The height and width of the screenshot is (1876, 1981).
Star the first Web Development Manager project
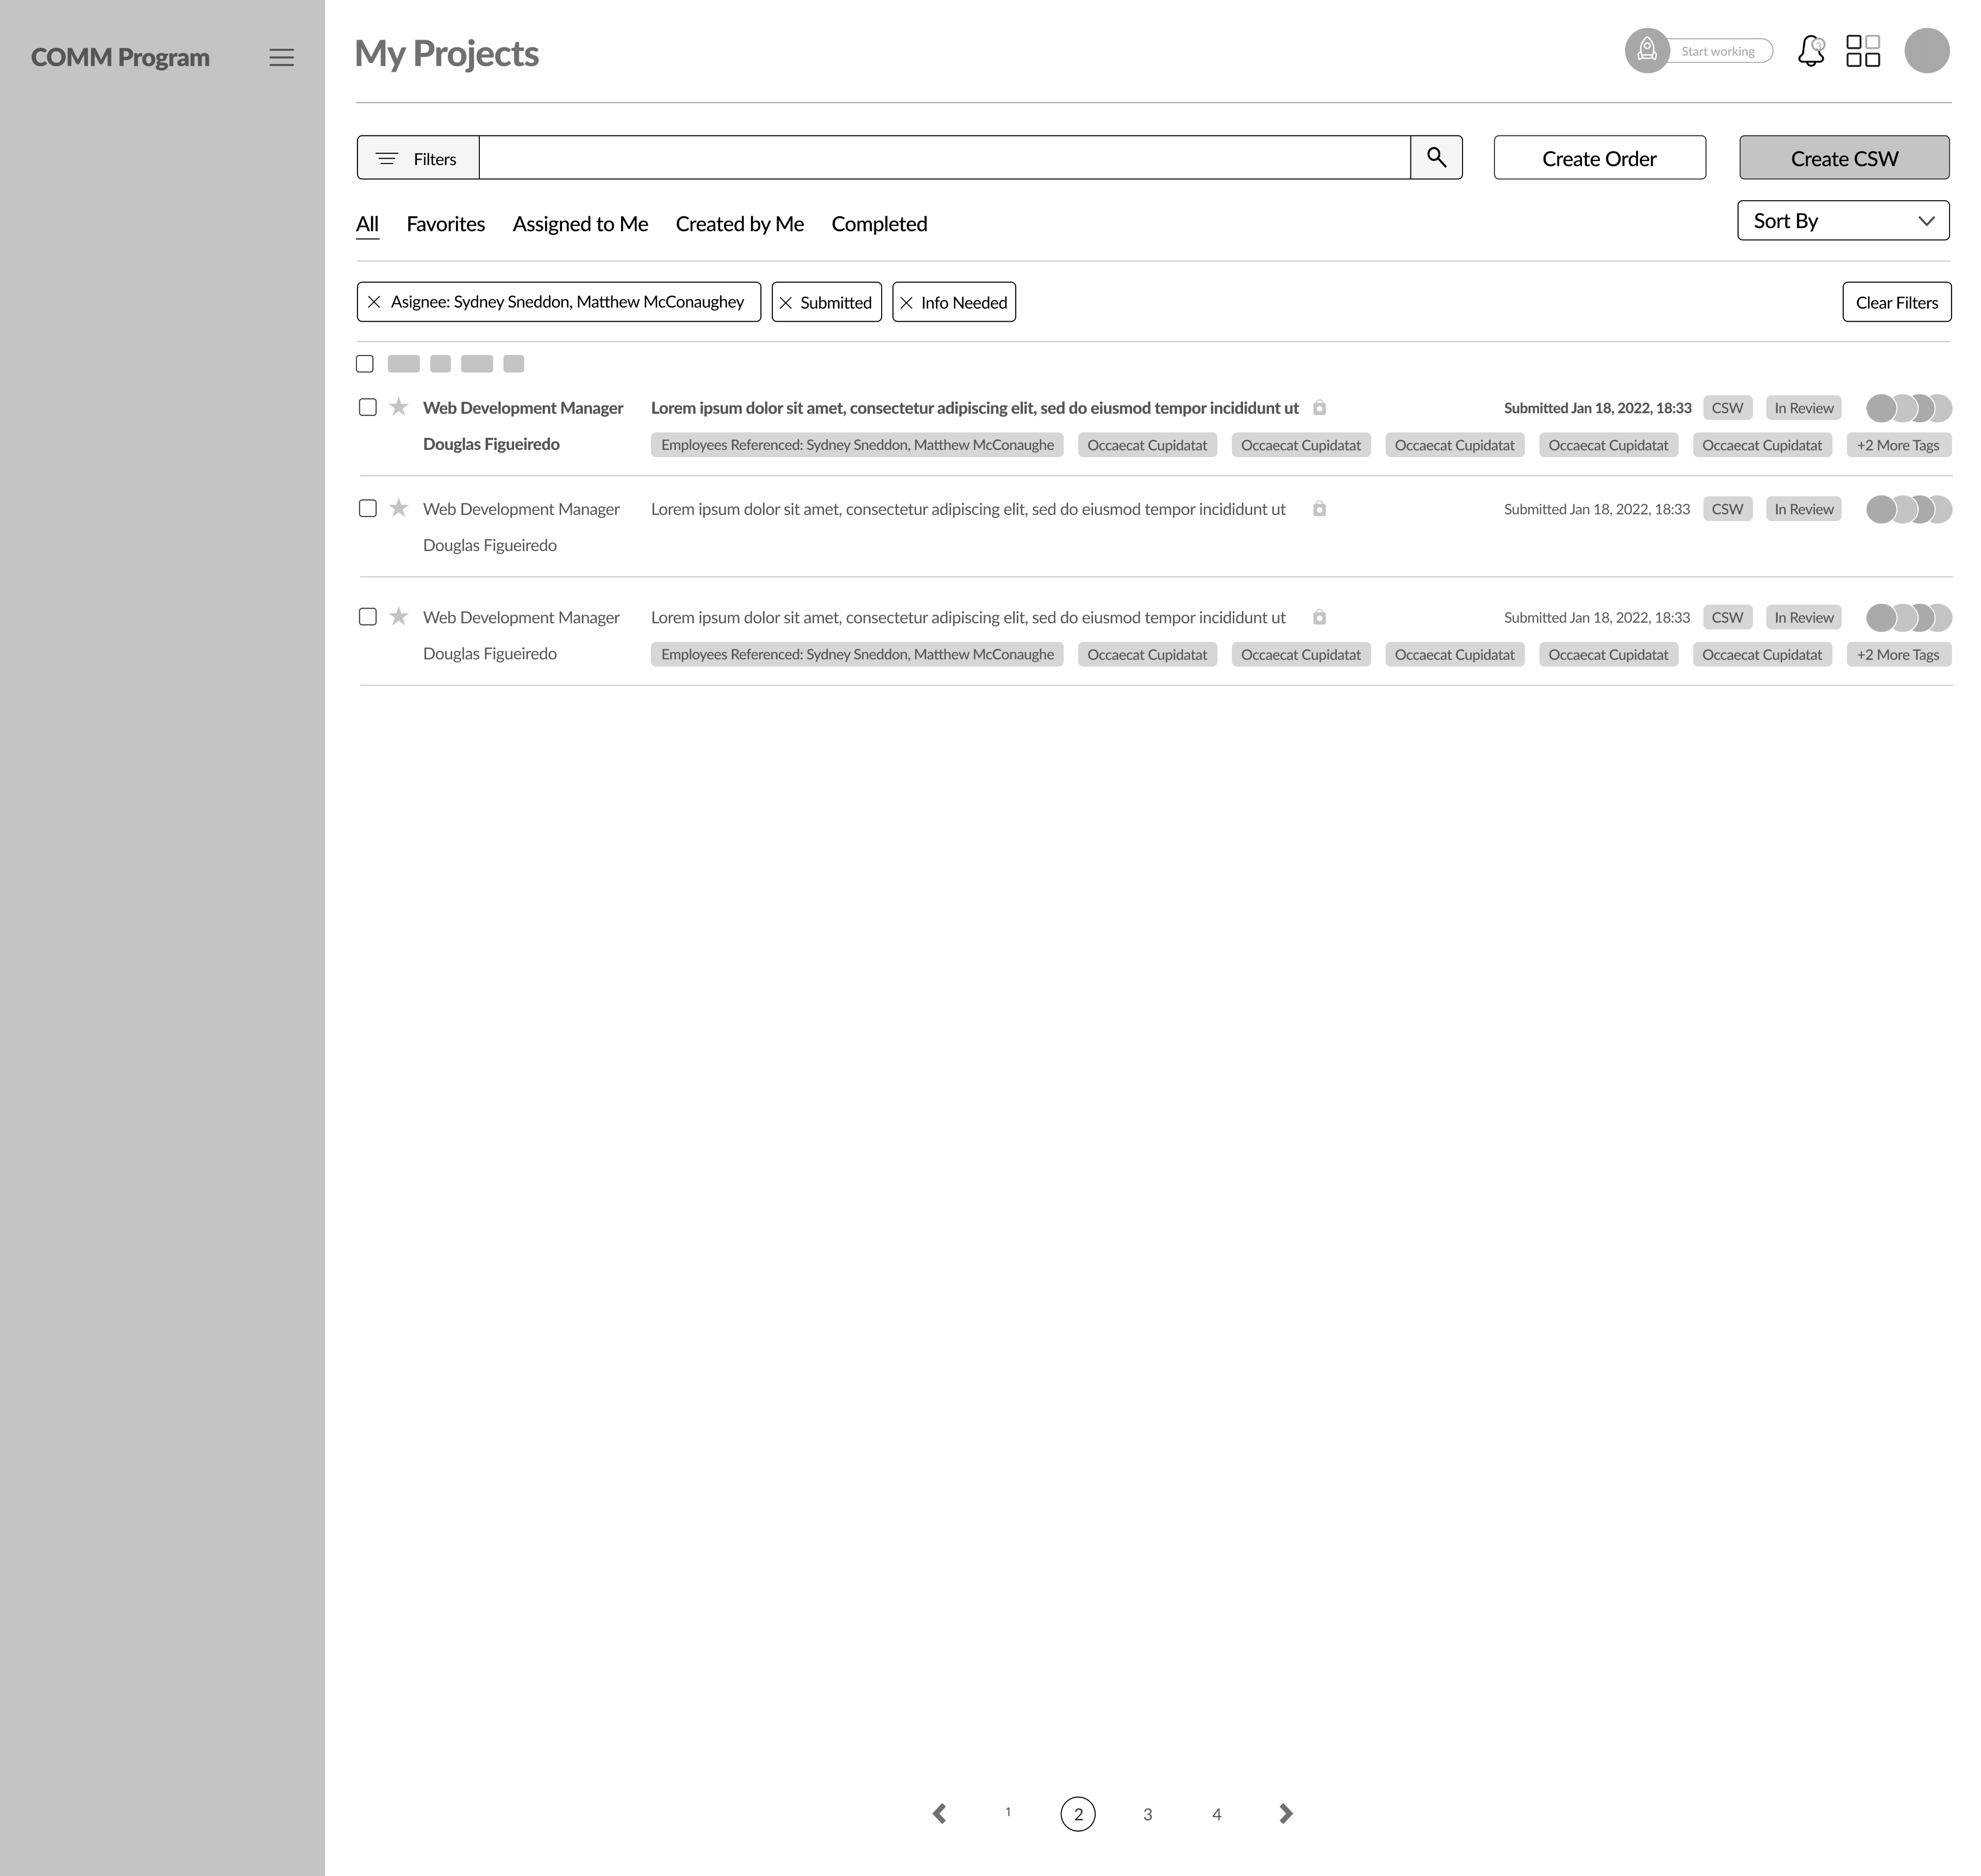click(x=399, y=407)
